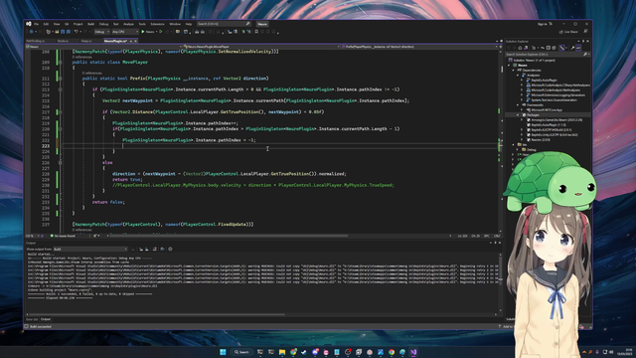This screenshot has height=358, width=636.
Task: Open the Project menu
Action: (x=78, y=24)
